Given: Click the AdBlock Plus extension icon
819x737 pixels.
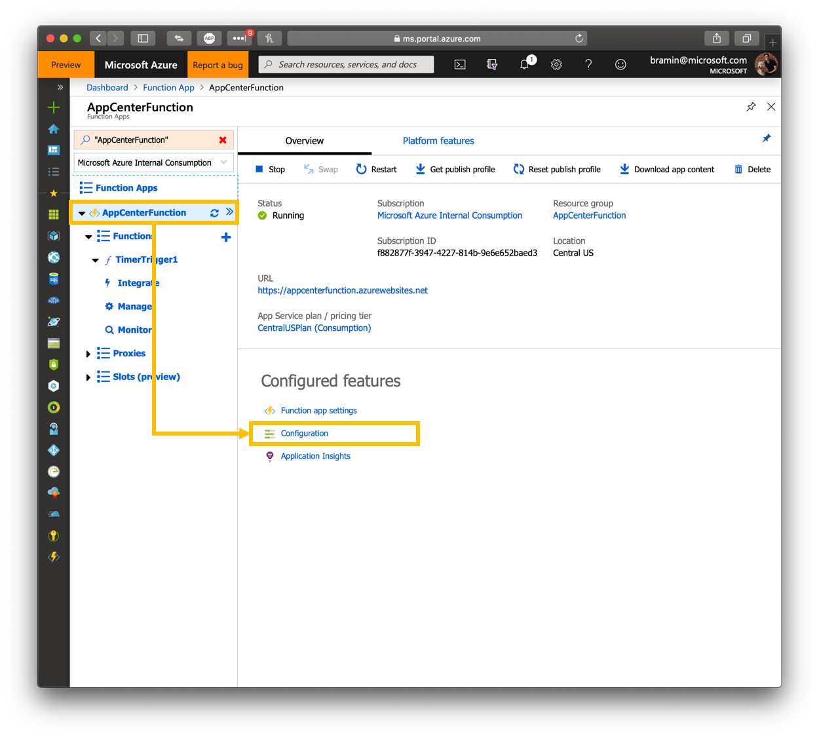Looking at the screenshot, I should (209, 38).
